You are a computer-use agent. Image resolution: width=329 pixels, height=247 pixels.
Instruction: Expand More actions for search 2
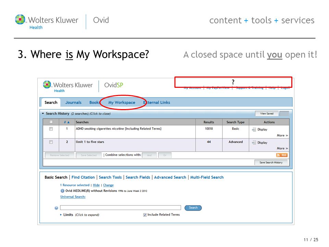[282, 148]
